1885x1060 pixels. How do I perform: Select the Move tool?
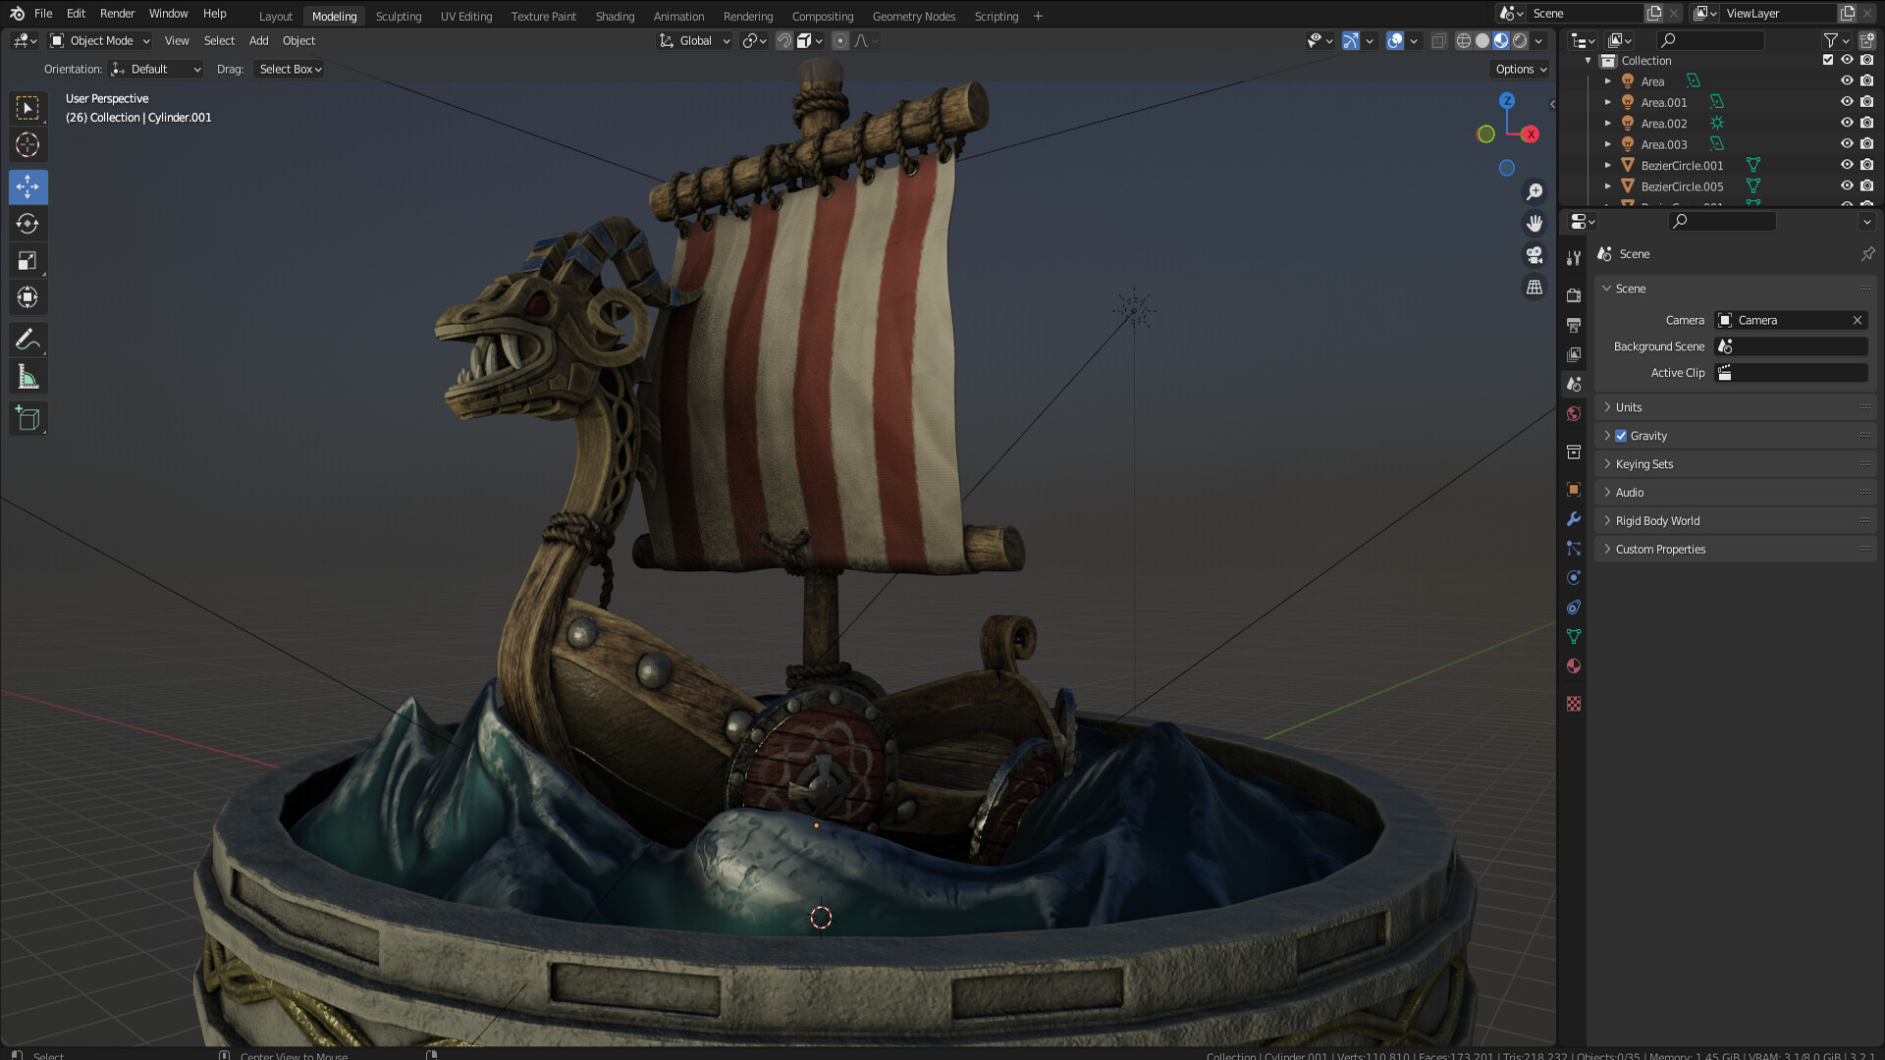[x=27, y=186]
